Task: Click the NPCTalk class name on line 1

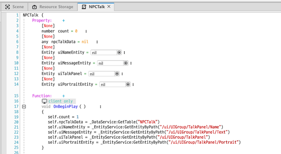Action: tap(31, 15)
